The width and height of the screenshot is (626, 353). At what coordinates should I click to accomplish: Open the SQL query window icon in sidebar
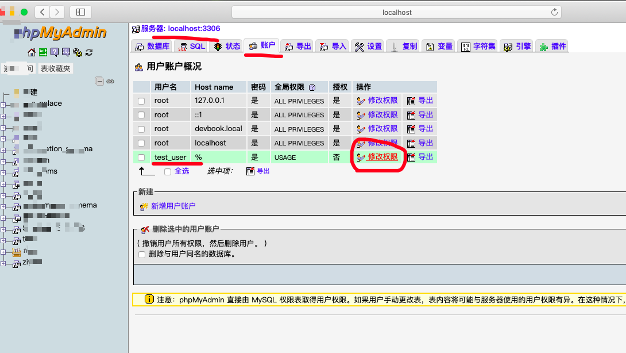tap(66, 52)
